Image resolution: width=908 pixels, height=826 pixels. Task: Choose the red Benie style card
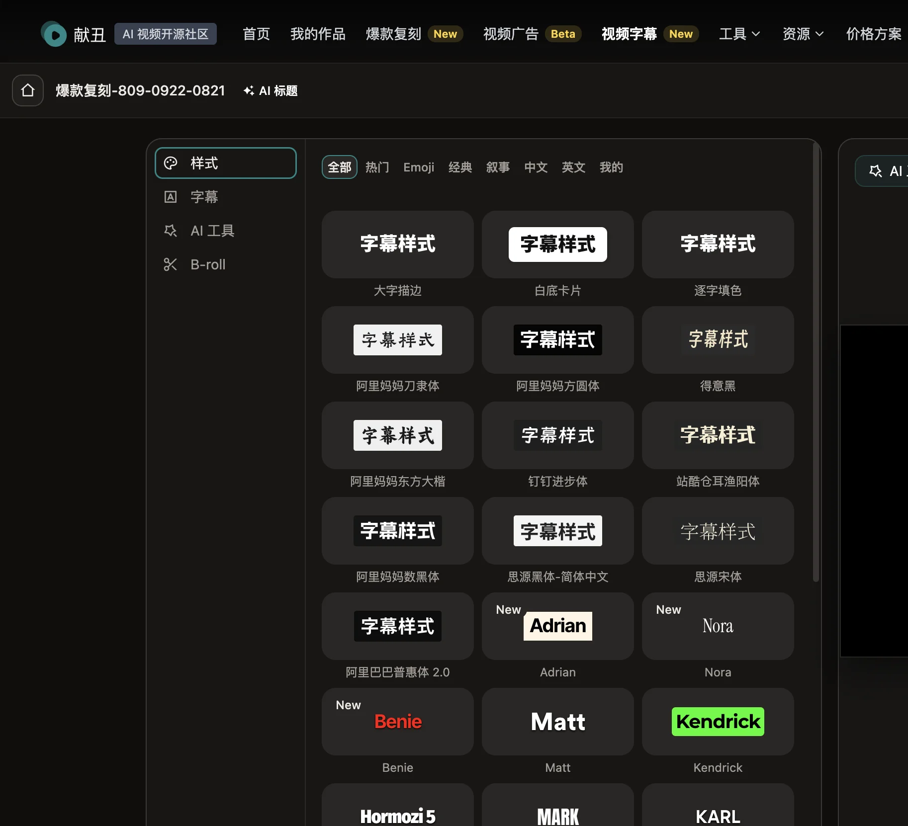pyautogui.click(x=398, y=722)
